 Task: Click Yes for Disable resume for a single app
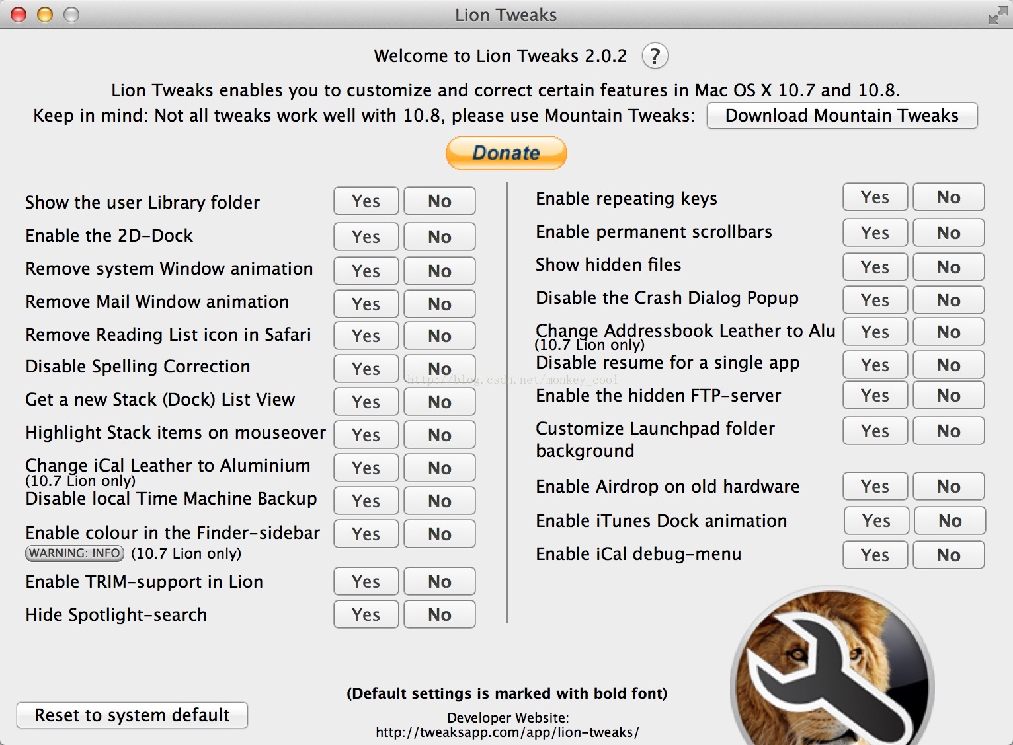(x=875, y=365)
